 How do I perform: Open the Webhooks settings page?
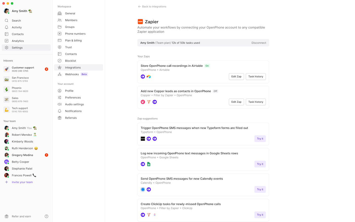(x=72, y=74)
